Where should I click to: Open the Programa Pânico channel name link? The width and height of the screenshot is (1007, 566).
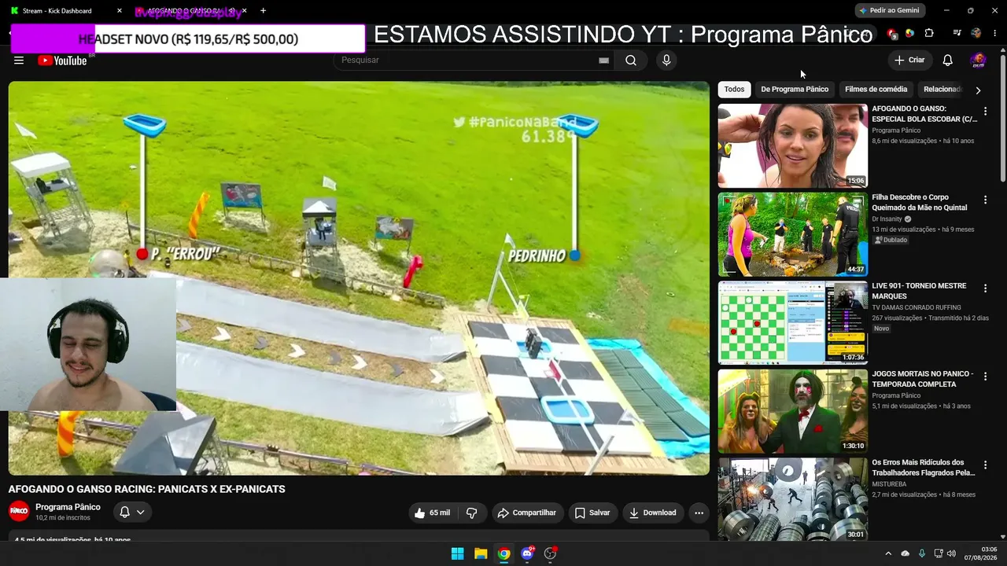68,507
